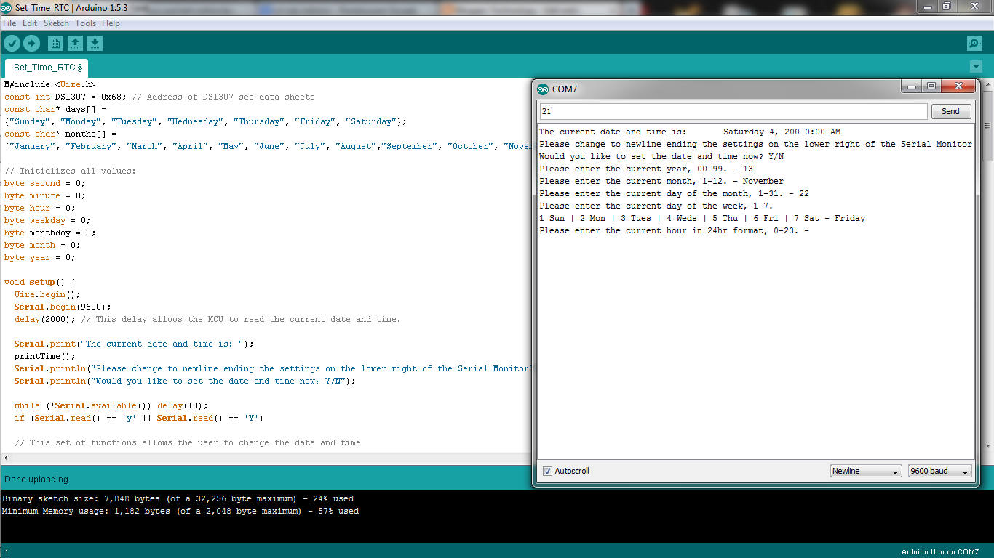Open the Sketch menu
Image resolution: width=994 pixels, height=558 pixels.
click(56, 23)
